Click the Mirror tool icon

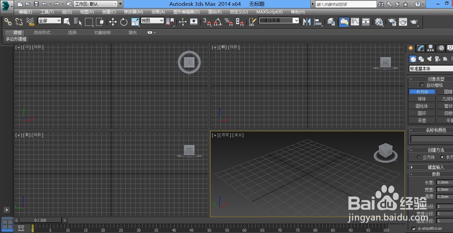click(x=307, y=22)
